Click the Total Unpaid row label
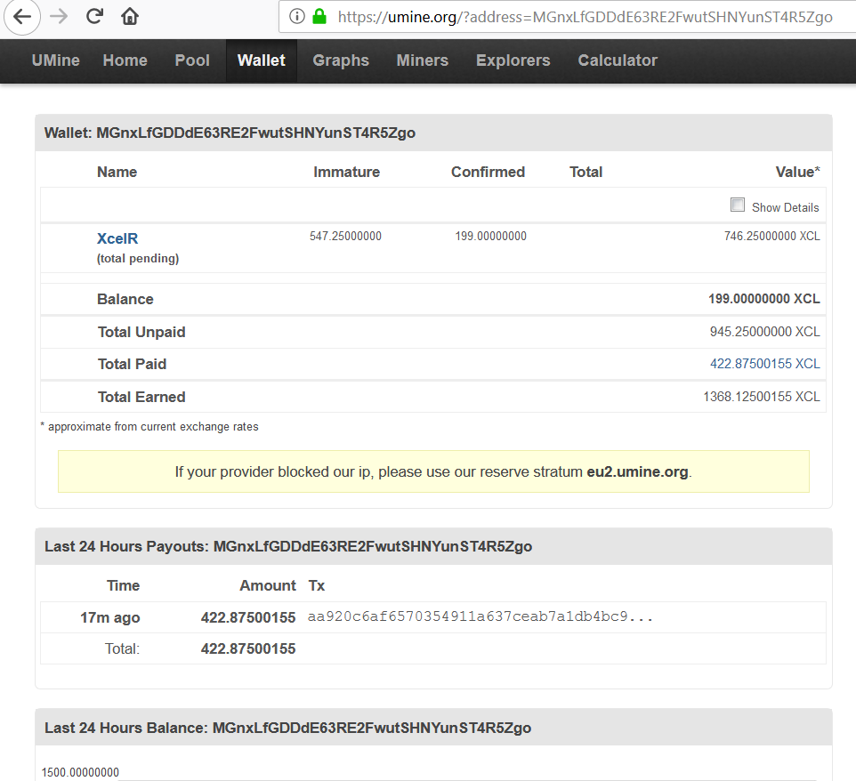856x781 pixels. (141, 332)
